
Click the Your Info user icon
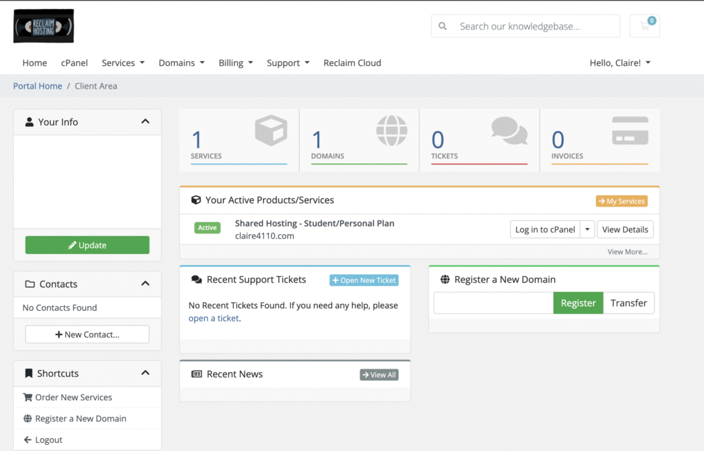pos(29,122)
